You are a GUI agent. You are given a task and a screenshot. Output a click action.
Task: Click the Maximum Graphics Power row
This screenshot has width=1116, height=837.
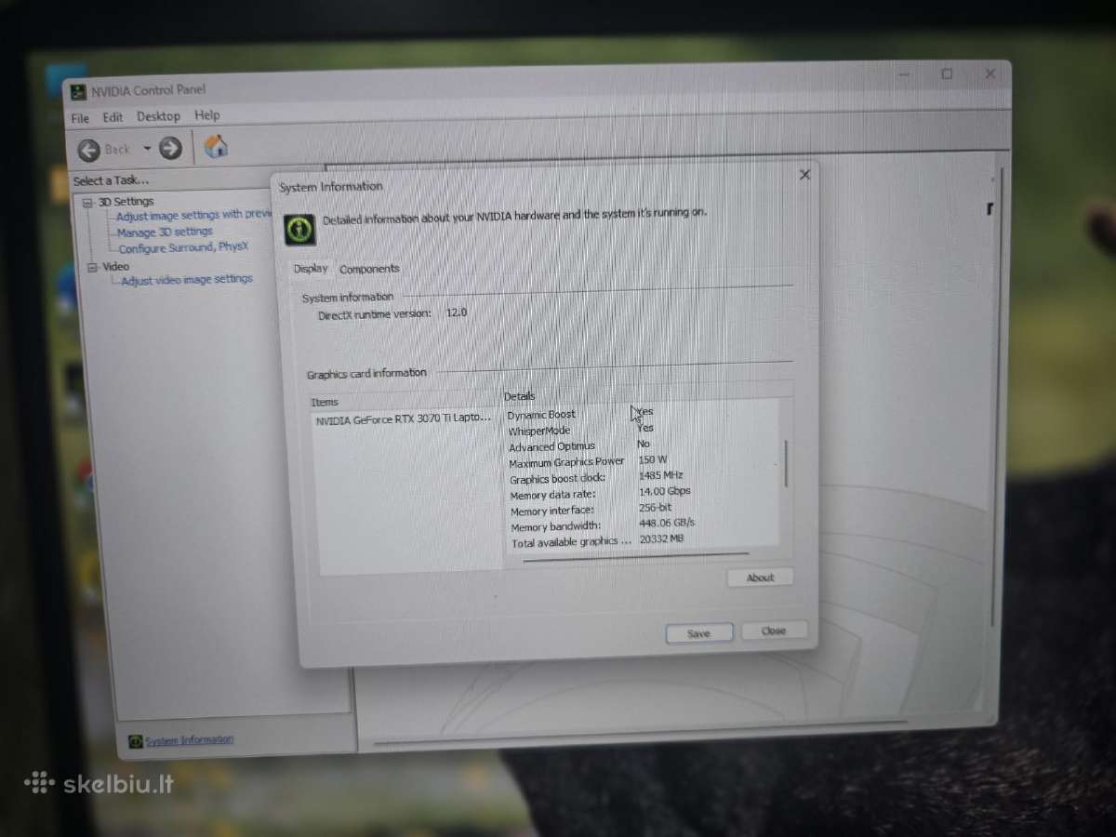tap(588, 461)
